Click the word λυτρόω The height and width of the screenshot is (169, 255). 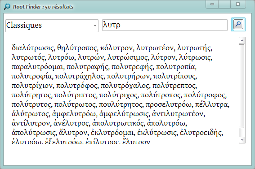61,57
